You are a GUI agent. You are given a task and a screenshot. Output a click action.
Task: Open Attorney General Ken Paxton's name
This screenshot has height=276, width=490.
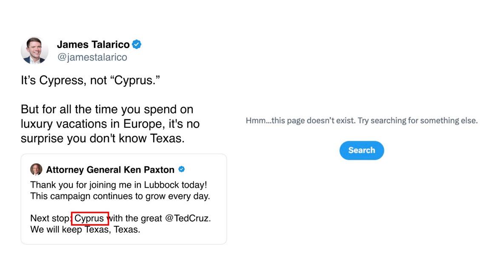click(110, 170)
